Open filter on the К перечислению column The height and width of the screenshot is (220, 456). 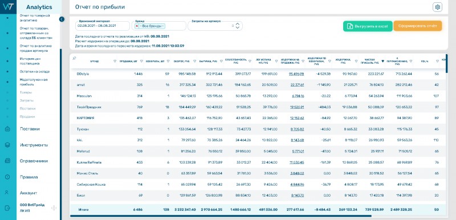(411, 62)
